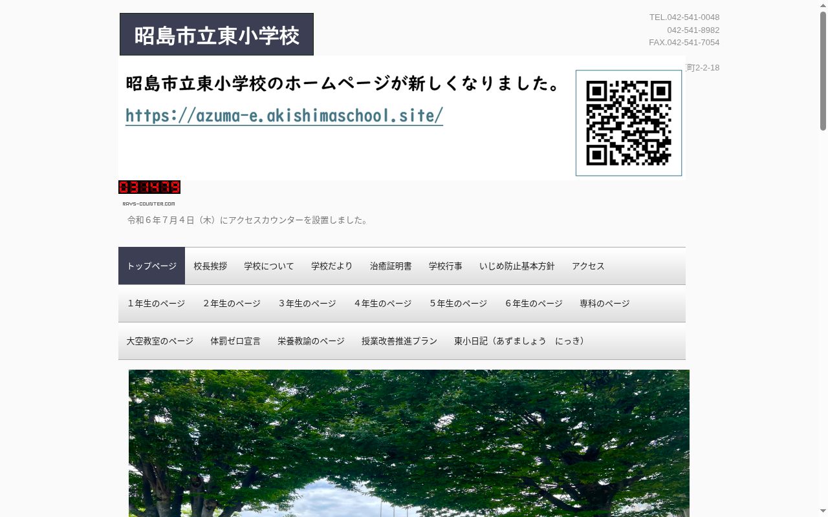
Task: Open the 専科のページ link
Action: pos(605,303)
